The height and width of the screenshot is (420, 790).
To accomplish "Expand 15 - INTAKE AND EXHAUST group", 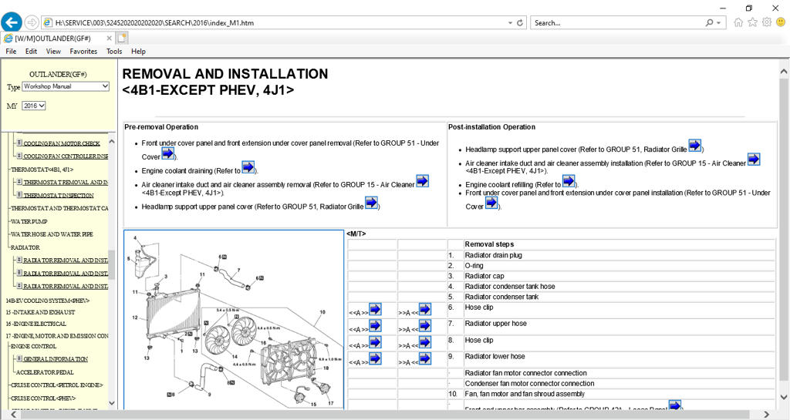I will tap(40, 312).
